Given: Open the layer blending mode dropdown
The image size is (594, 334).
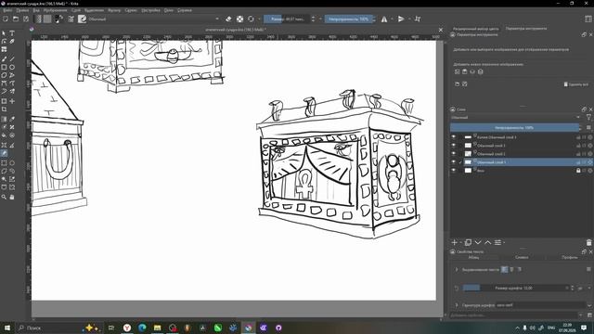Looking at the screenshot, I should [x=516, y=118].
